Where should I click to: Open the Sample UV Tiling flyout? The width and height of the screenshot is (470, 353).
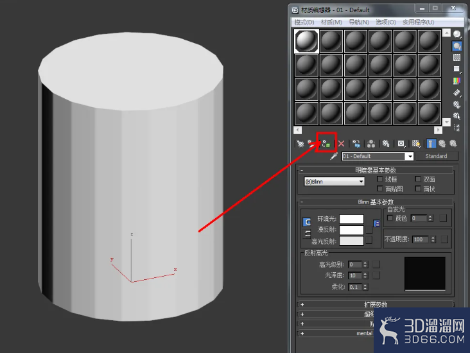457,69
